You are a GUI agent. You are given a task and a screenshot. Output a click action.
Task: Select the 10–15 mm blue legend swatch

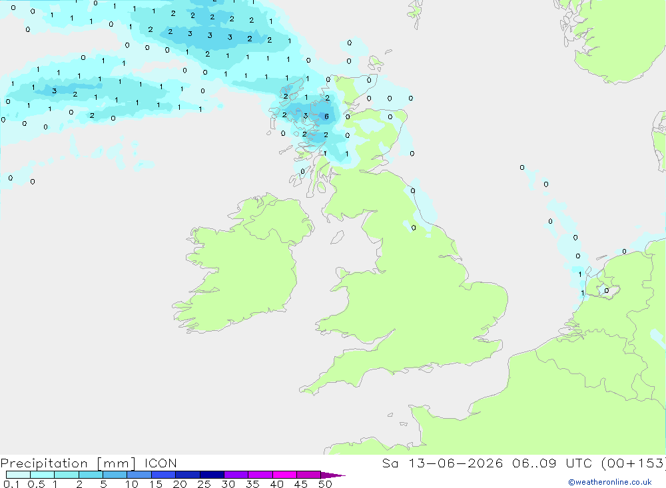click(x=139, y=475)
